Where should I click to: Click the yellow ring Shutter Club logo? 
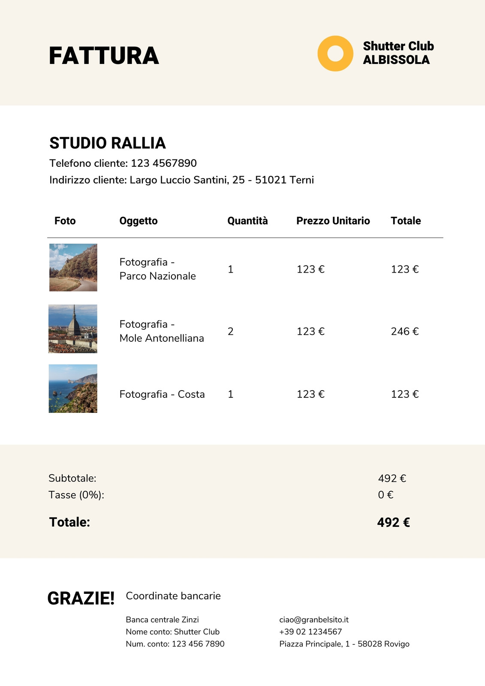coord(335,54)
